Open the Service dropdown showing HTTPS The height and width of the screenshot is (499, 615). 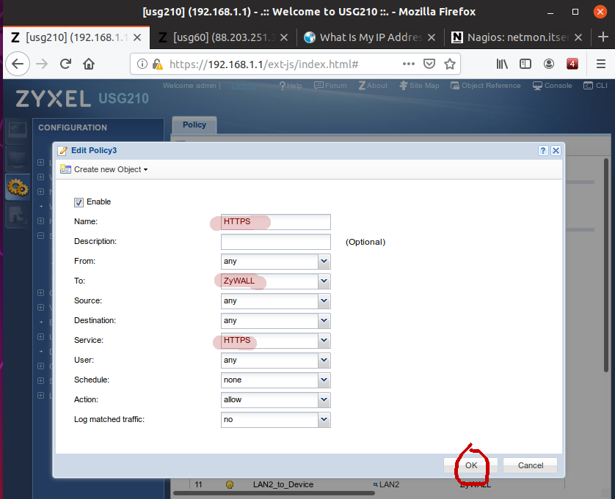324,341
